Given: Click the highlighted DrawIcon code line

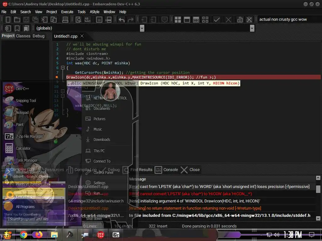Looking at the screenshot, I should tap(193, 77).
